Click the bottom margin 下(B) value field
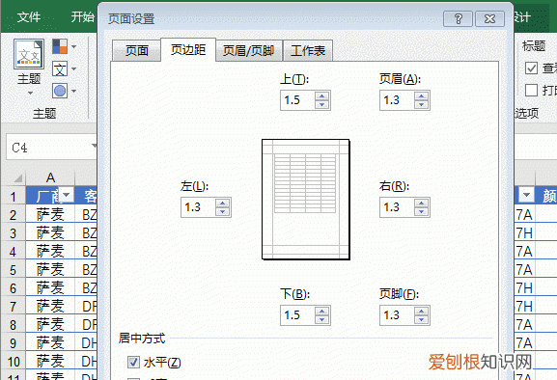 tap(297, 315)
